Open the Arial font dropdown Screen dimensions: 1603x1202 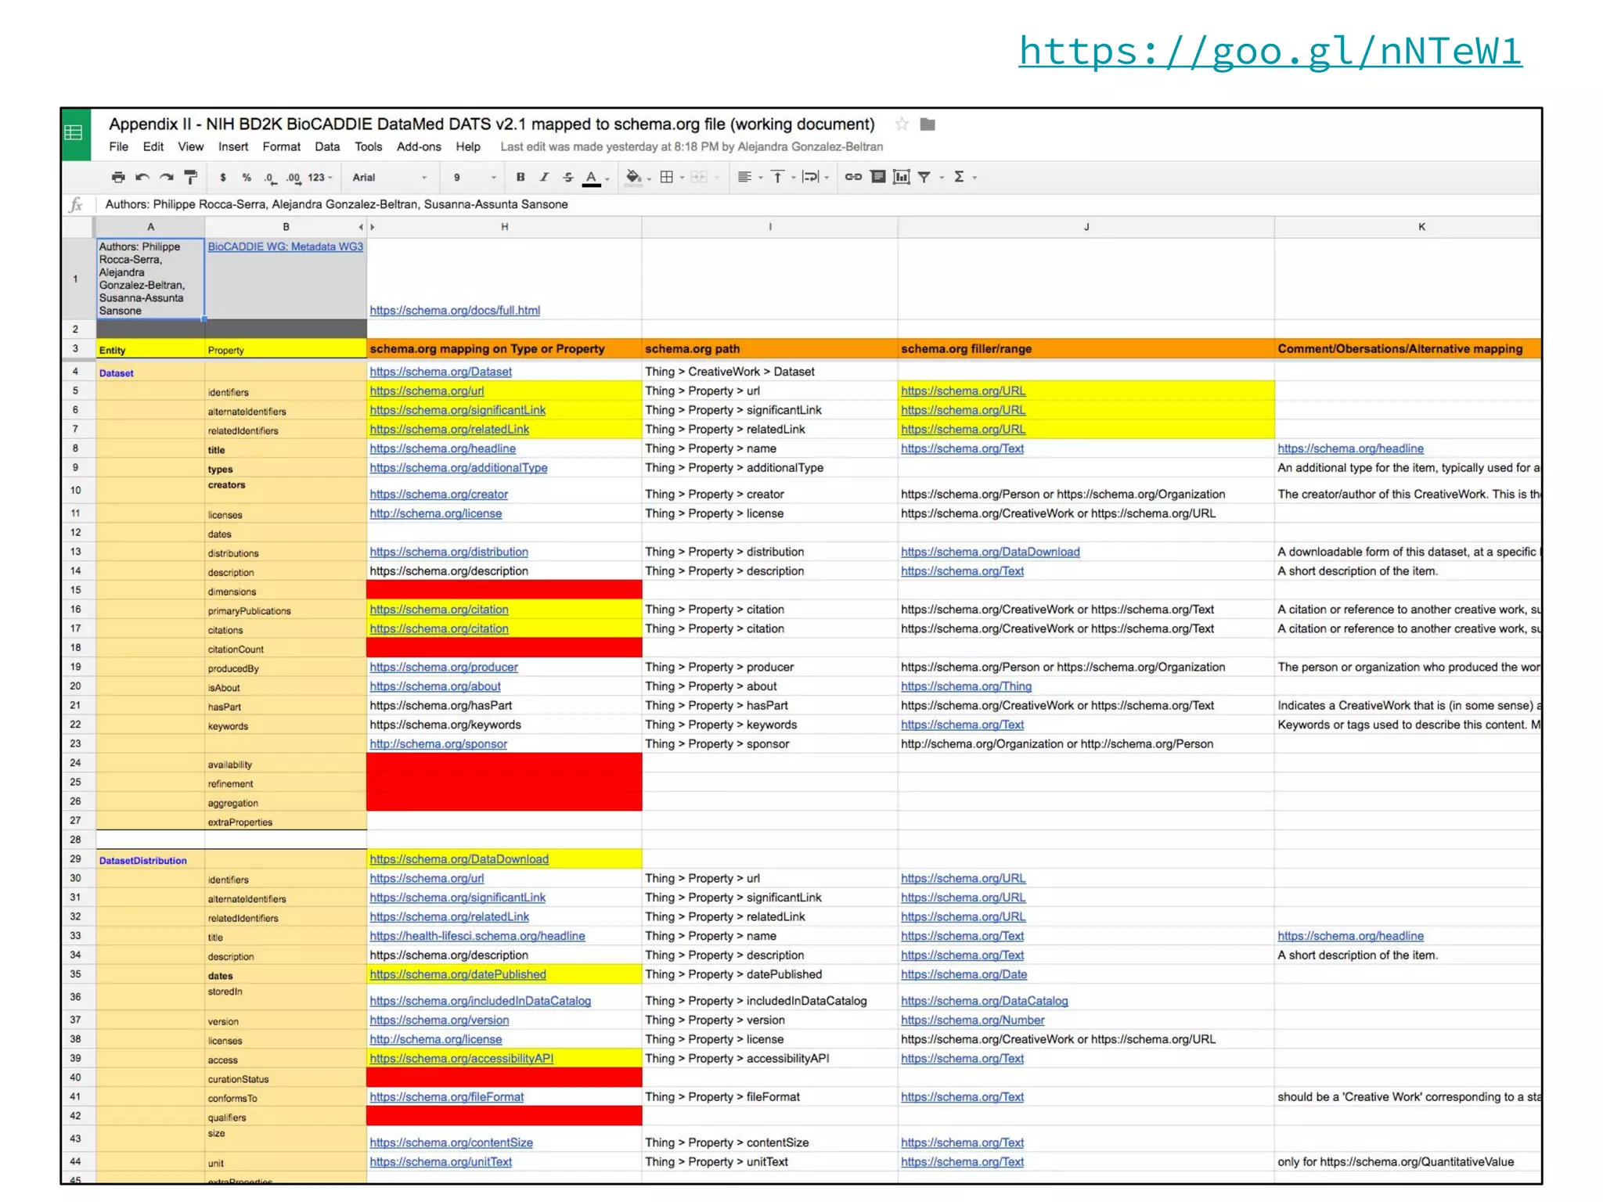click(x=389, y=178)
